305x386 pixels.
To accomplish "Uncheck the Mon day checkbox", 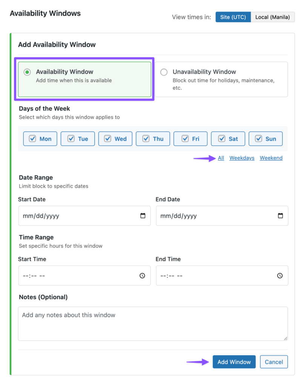I will point(32,138).
